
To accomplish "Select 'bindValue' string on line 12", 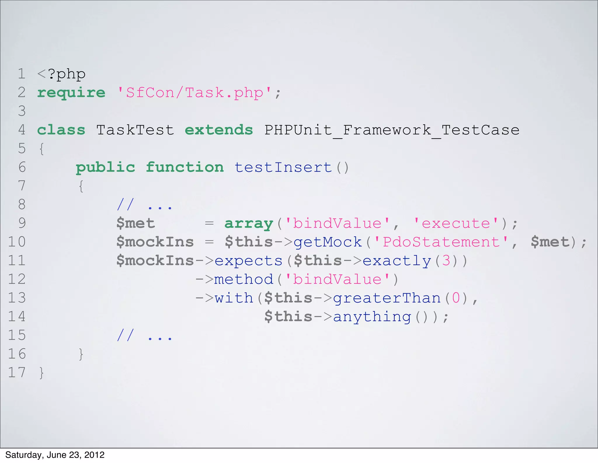I will 337,279.
